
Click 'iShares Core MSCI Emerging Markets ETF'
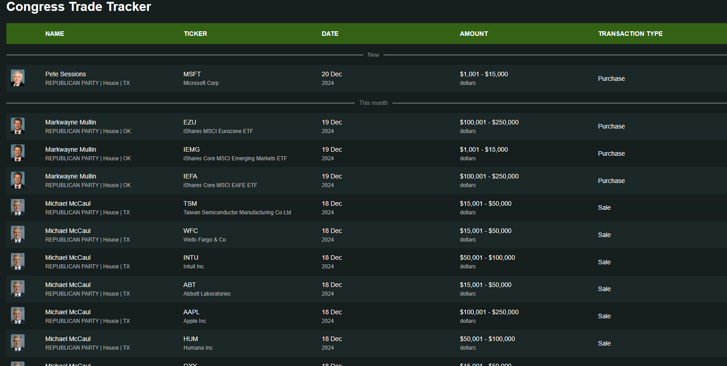pyautogui.click(x=235, y=158)
